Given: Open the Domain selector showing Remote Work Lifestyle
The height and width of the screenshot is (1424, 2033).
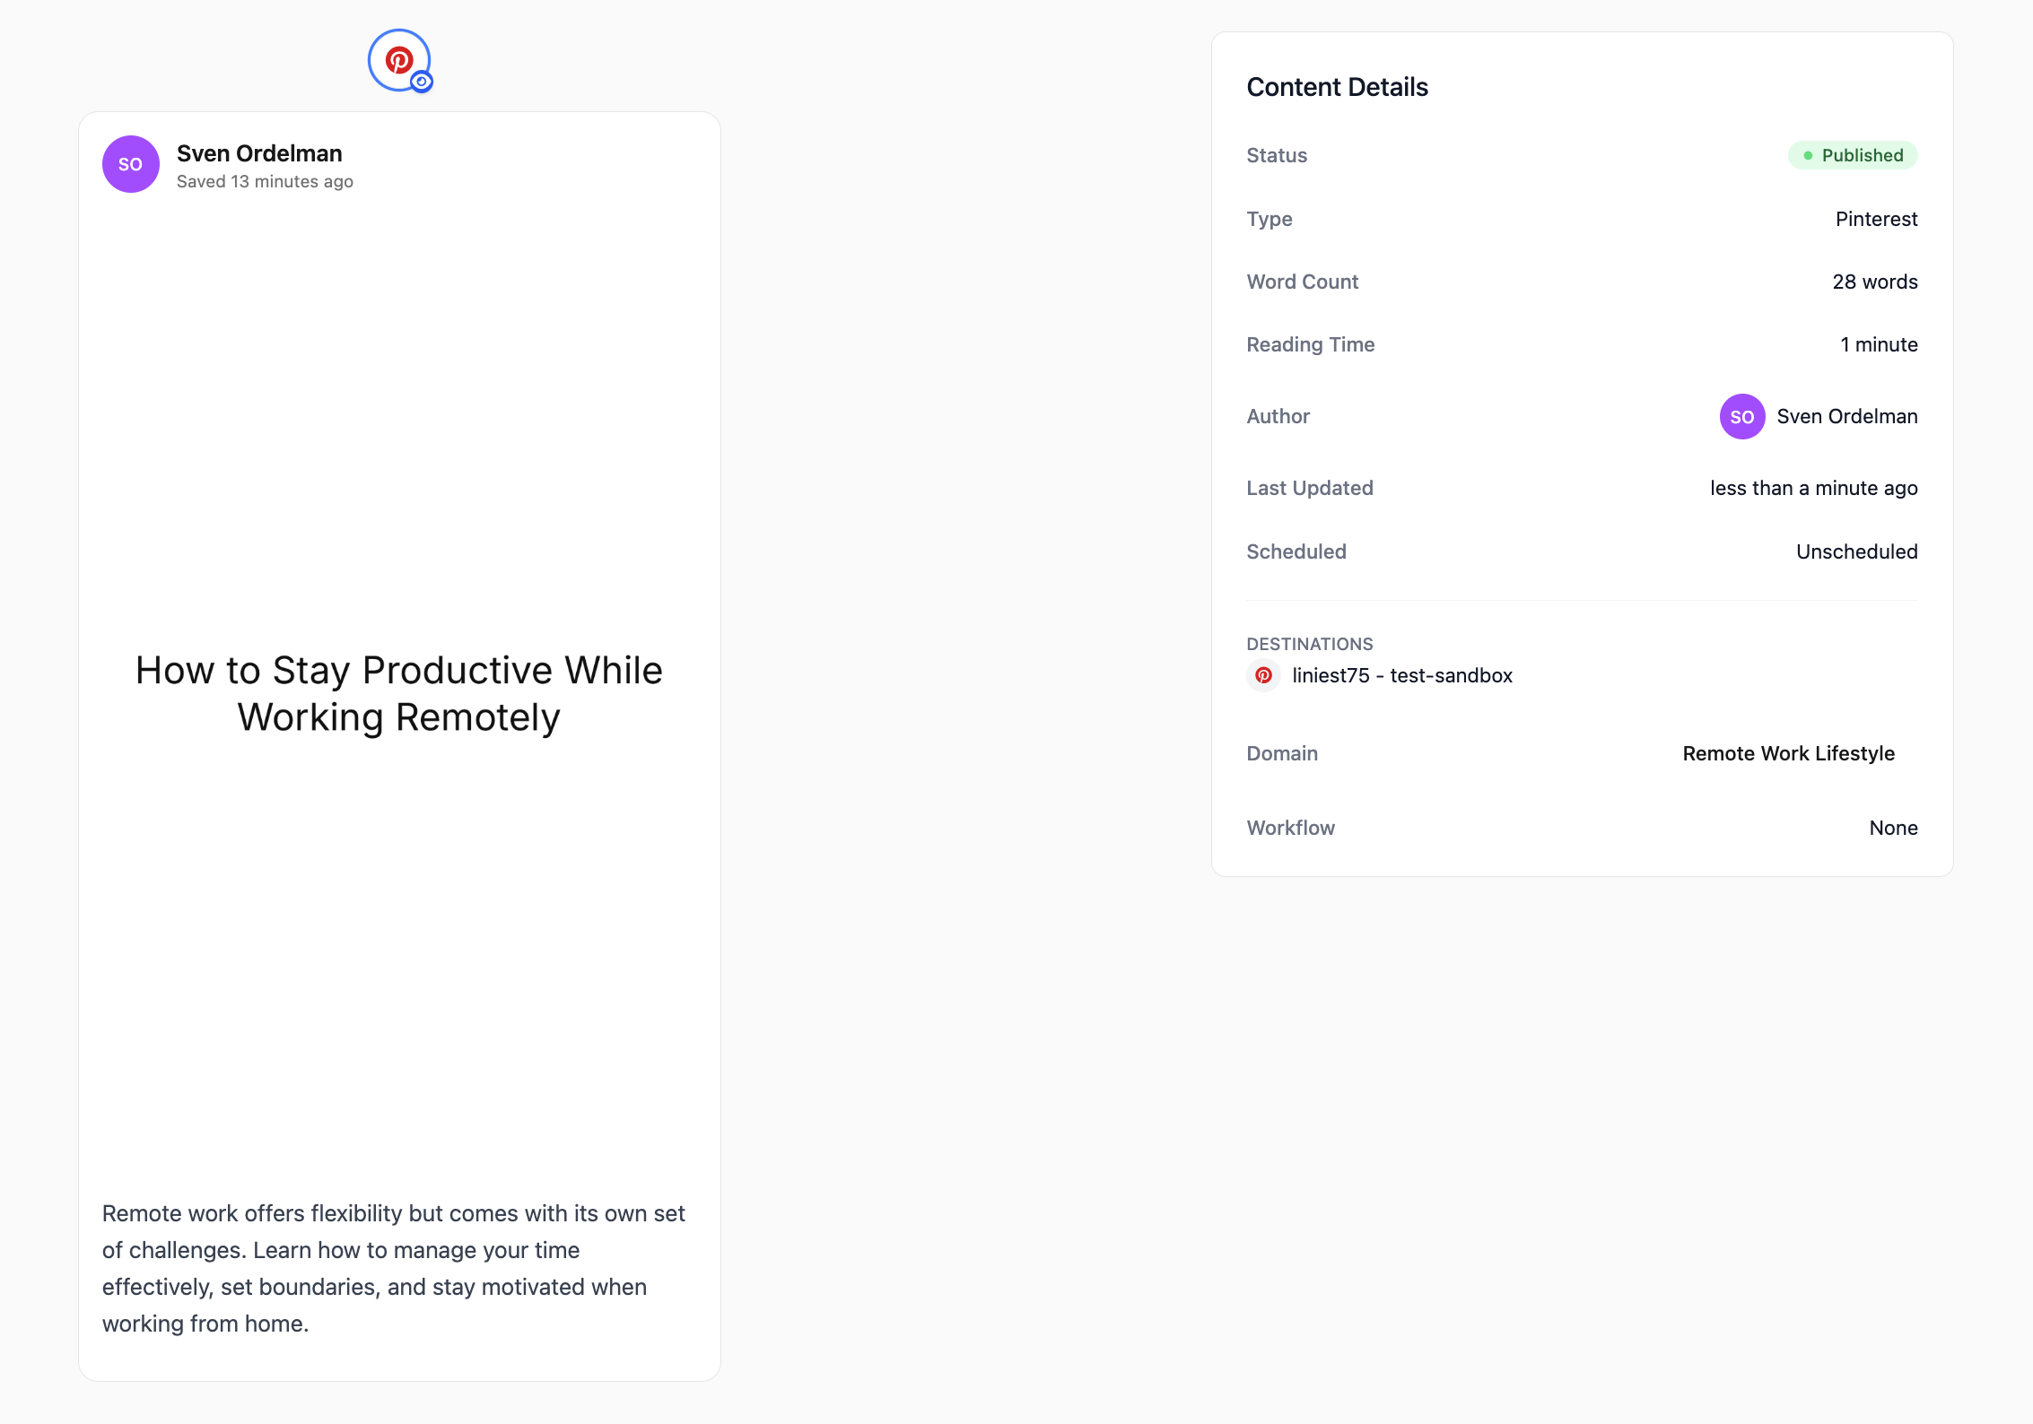Looking at the screenshot, I should point(1788,753).
